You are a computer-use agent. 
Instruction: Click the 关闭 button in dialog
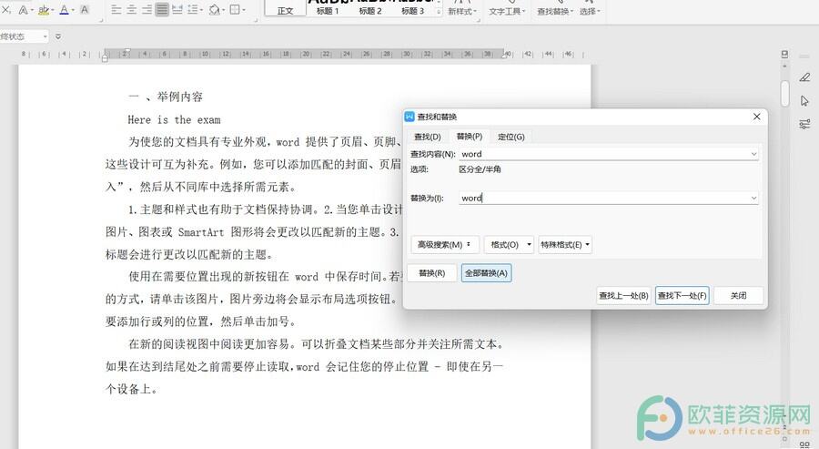(x=738, y=295)
